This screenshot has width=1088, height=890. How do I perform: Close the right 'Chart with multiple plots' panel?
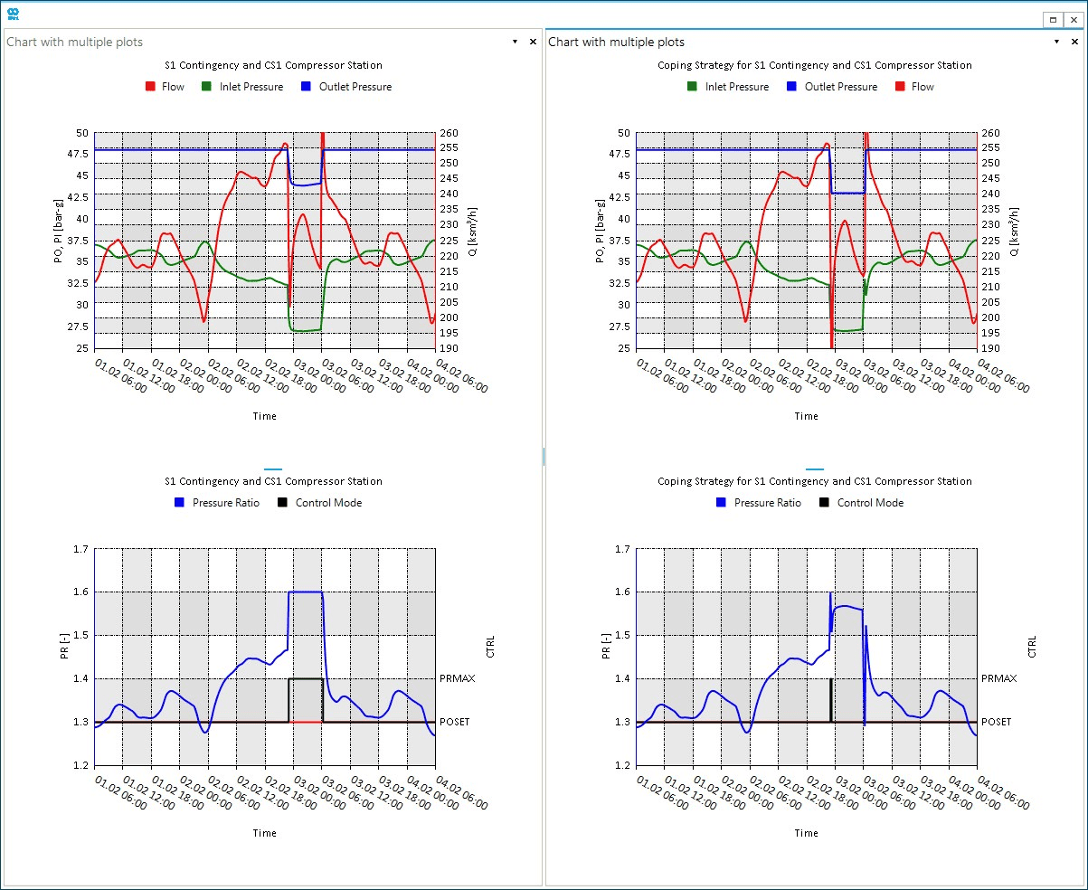point(1075,42)
